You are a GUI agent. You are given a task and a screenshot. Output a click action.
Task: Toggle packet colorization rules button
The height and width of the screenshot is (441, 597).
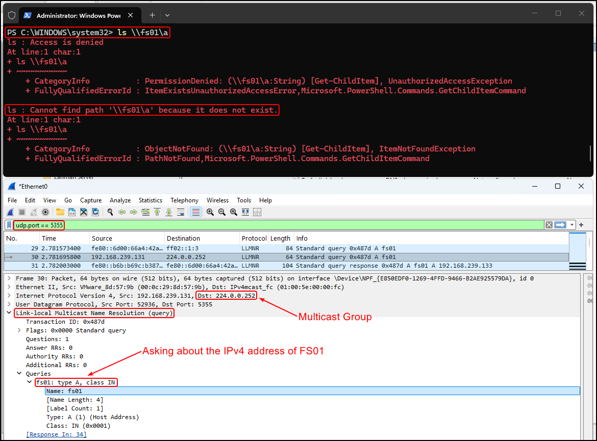click(x=196, y=212)
